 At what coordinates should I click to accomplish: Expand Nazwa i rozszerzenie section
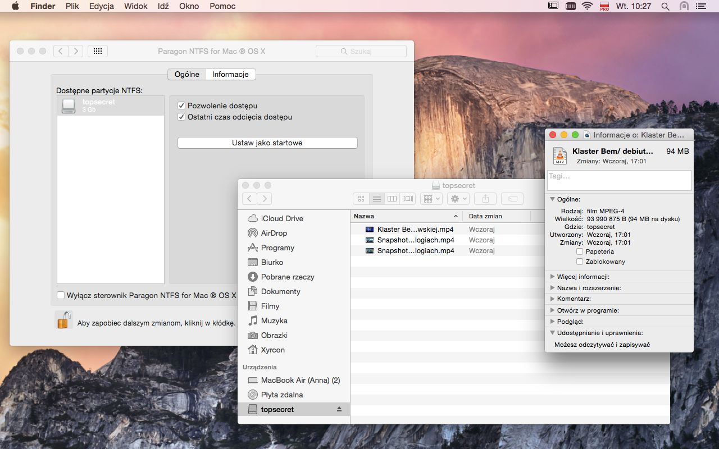pyautogui.click(x=553, y=288)
